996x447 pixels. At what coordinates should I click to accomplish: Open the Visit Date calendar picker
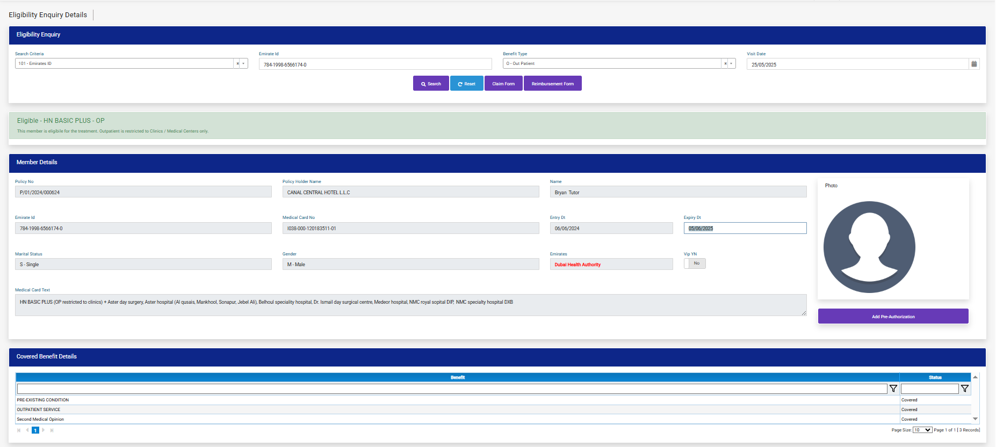pos(974,64)
